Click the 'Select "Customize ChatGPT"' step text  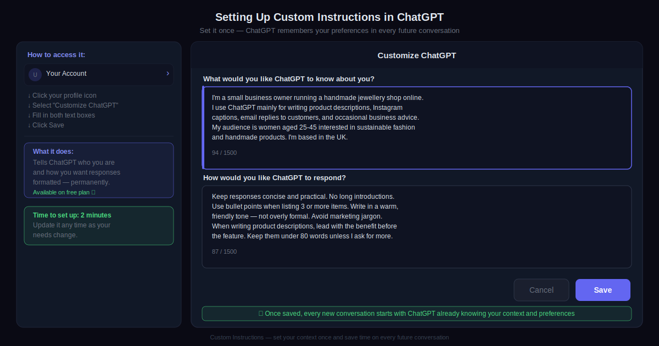[73, 105]
